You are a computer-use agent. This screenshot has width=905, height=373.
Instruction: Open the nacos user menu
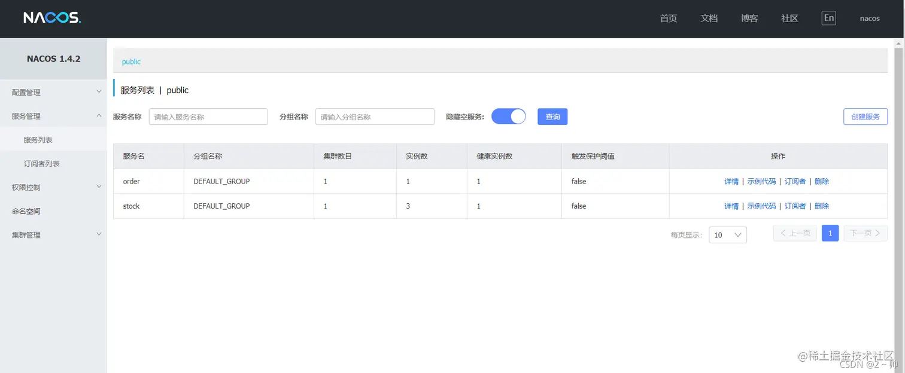(870, 19)
